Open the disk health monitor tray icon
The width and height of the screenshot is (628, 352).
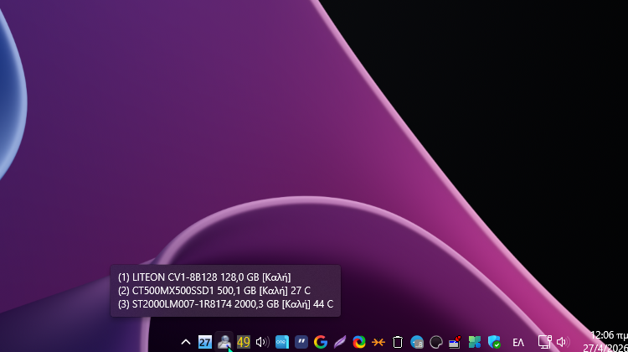(x=224, y=342)
